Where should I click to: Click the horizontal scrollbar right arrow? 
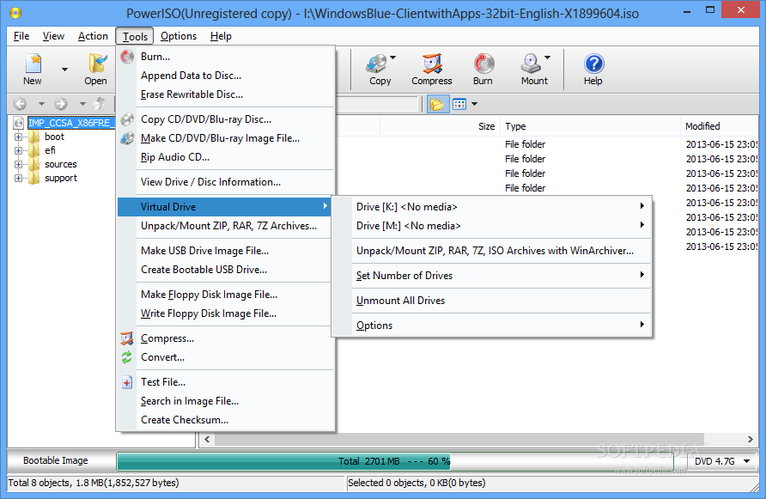tap(751, 440)
